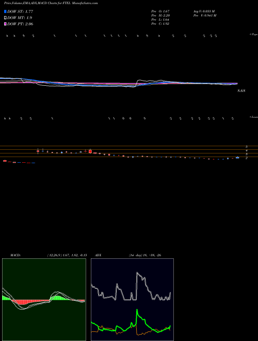This screenshot has height=341, width=258.
Task: Select the 'DOW MT: 1.9' legend text
Action: click(x=20, y=18)
